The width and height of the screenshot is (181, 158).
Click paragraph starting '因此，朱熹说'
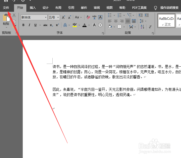117,92
